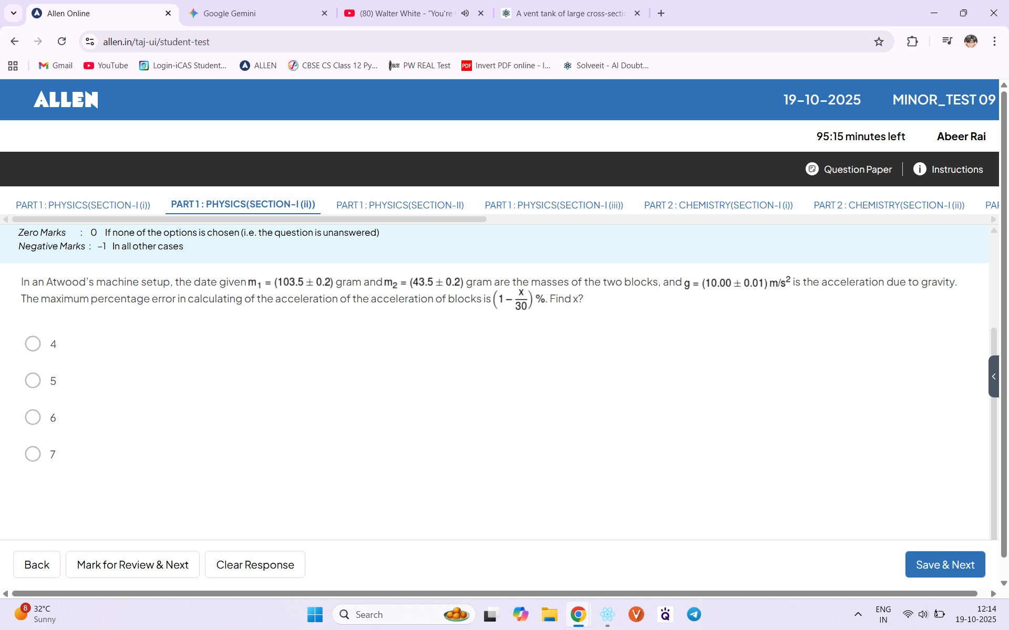Click the Save & Next button
Screen dimensions: 1009x630
point(944,564)
